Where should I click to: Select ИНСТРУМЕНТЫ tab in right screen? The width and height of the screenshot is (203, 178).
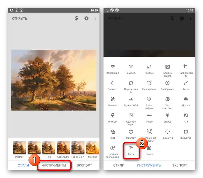point(149,165)
